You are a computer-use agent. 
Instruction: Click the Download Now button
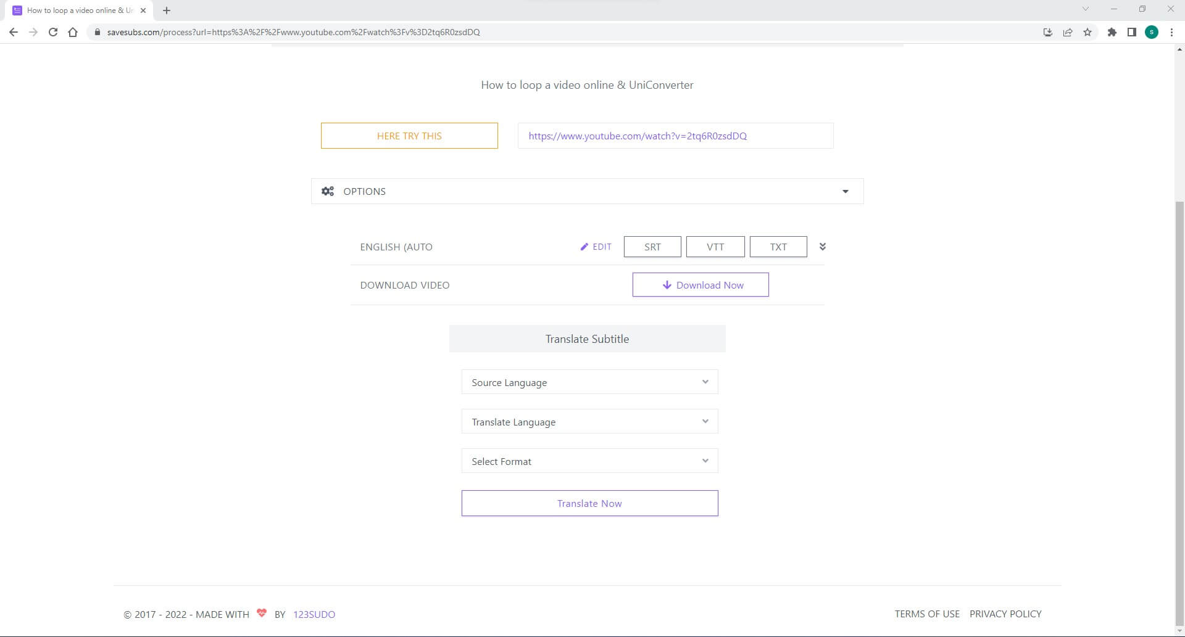[x=701, y=285]
